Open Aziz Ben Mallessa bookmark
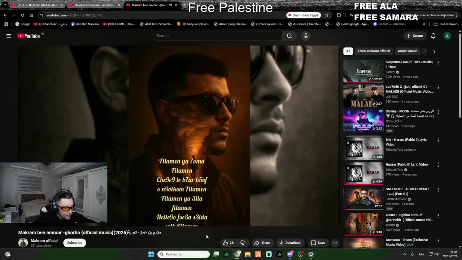Image resolution: width=462 pixels, height=260 pixels. click(85, 24)
